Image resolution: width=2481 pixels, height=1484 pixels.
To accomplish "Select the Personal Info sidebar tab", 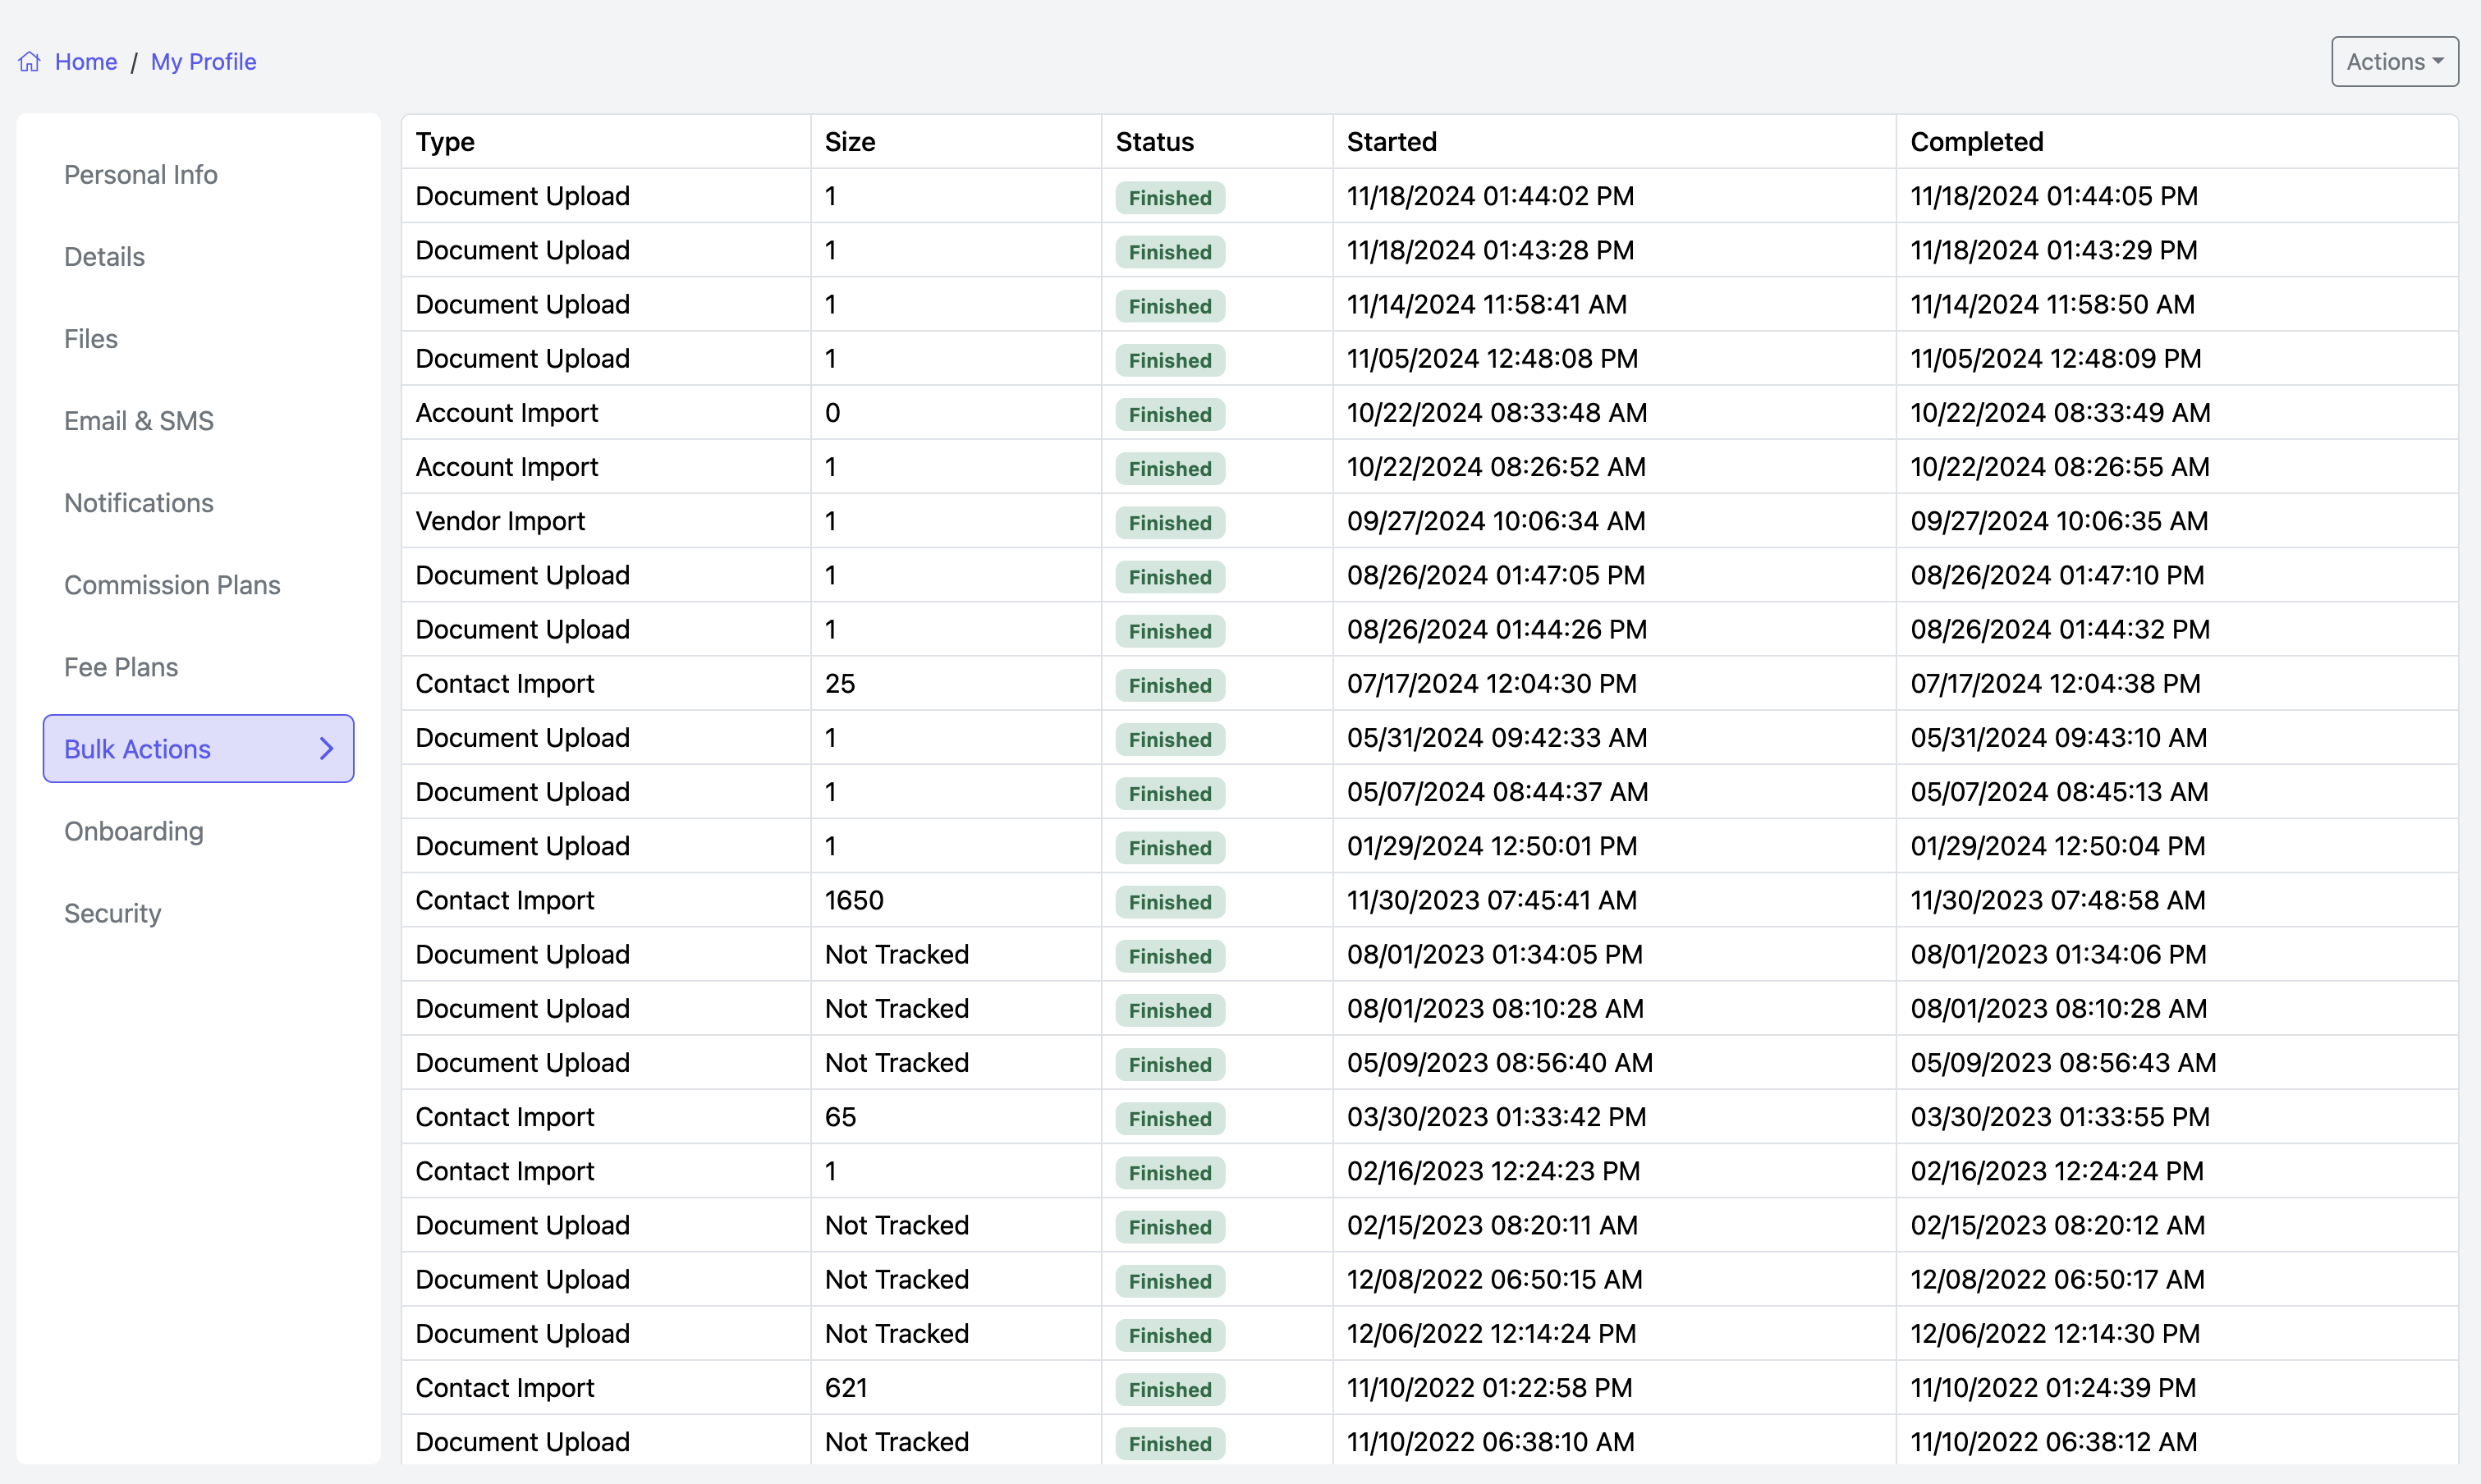I will click(x=141, y=175).
